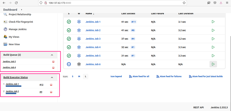Click the weather icon for Jenkins Job 6

click(79, 64)
